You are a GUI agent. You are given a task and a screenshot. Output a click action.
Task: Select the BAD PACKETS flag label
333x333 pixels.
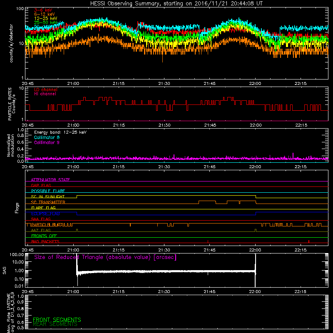[x=45, y=241]
